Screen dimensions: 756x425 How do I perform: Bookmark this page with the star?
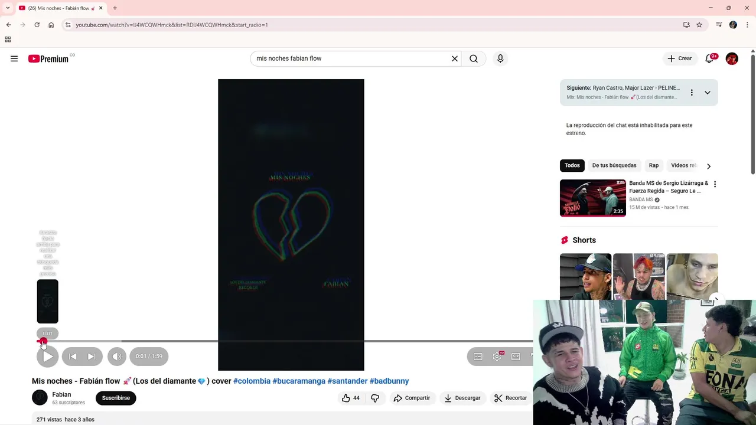click(x=699, y=25)
